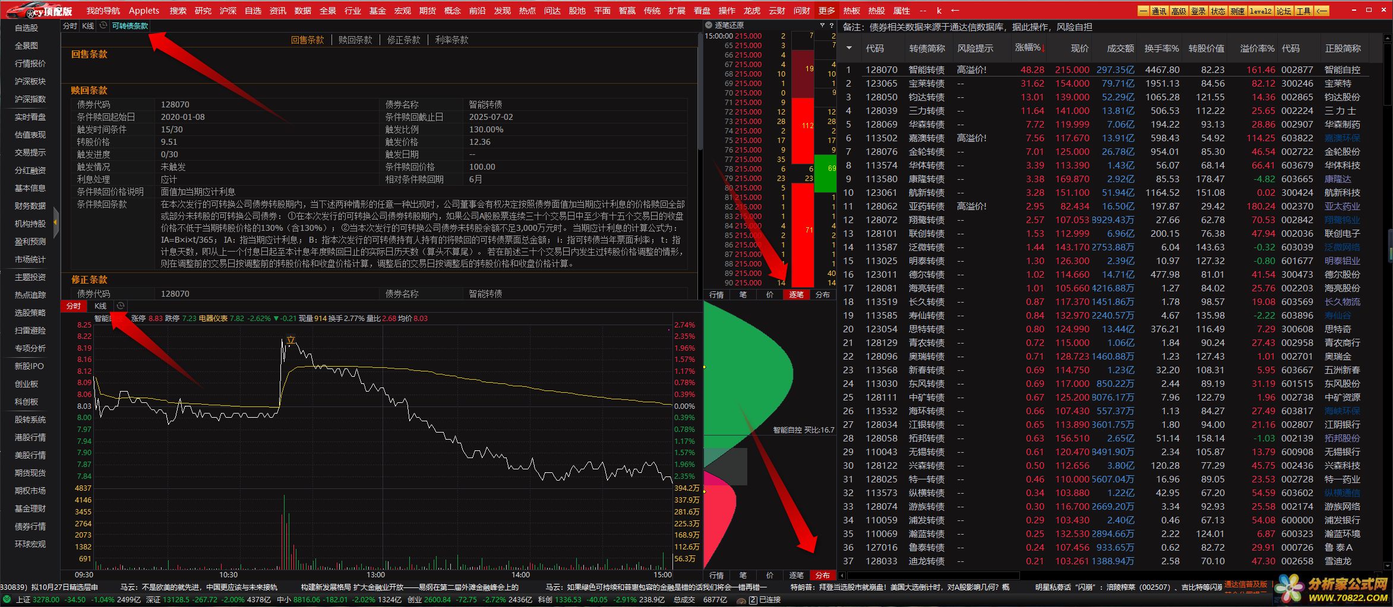
Task: Click the 通讯 toolbar button
Action: pyautogui.click(x=1159, y=11)
